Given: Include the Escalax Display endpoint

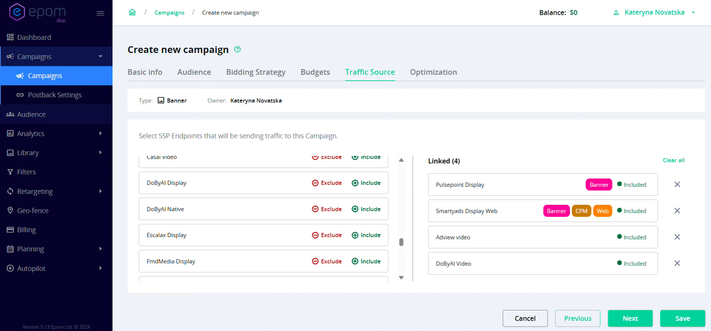Looking at the screenshot, I should (366, 235).
